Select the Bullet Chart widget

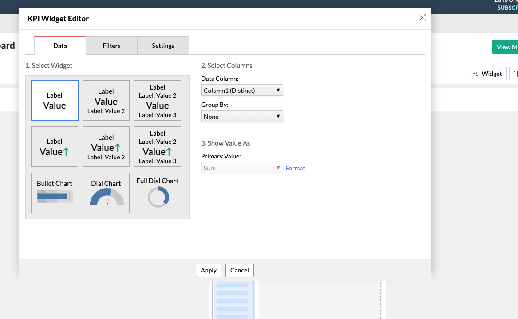[x=55, y=193]
